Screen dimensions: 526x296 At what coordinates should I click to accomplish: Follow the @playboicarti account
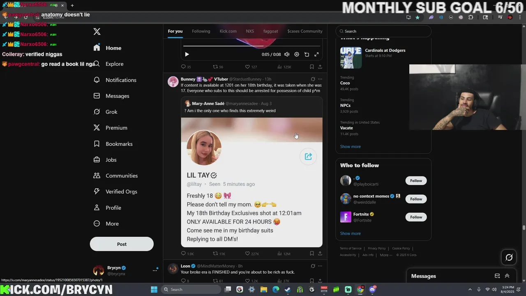click(416, 180)
